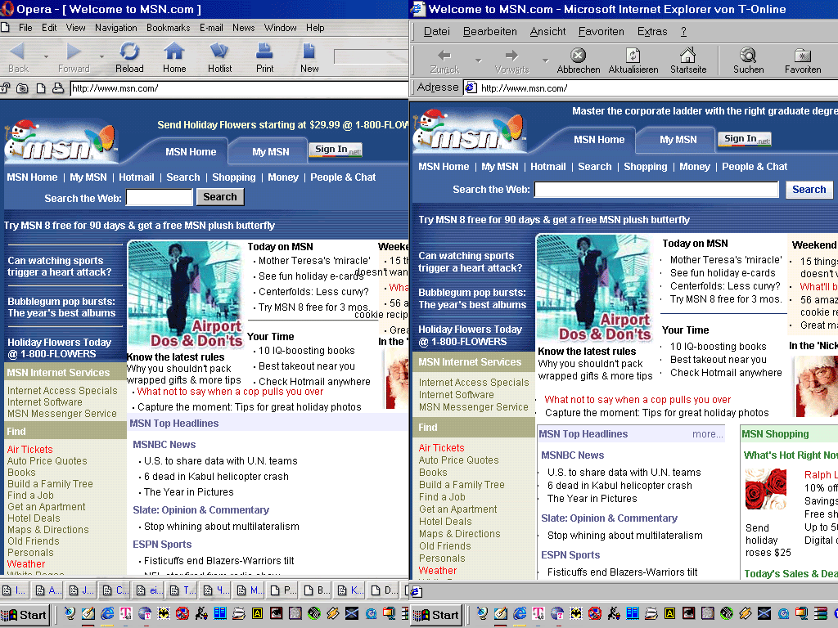Open Maps & Directions in the Internet Explorer page
838x628 pixels.
coord(459,533)
